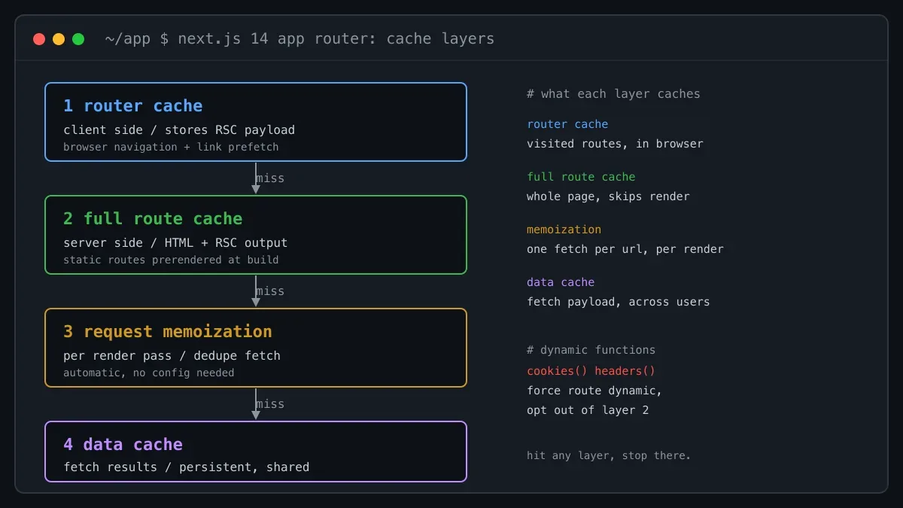903x508 pixels.
Task: Click 'force route dynamic,' line
Action: tap(594, 391)
